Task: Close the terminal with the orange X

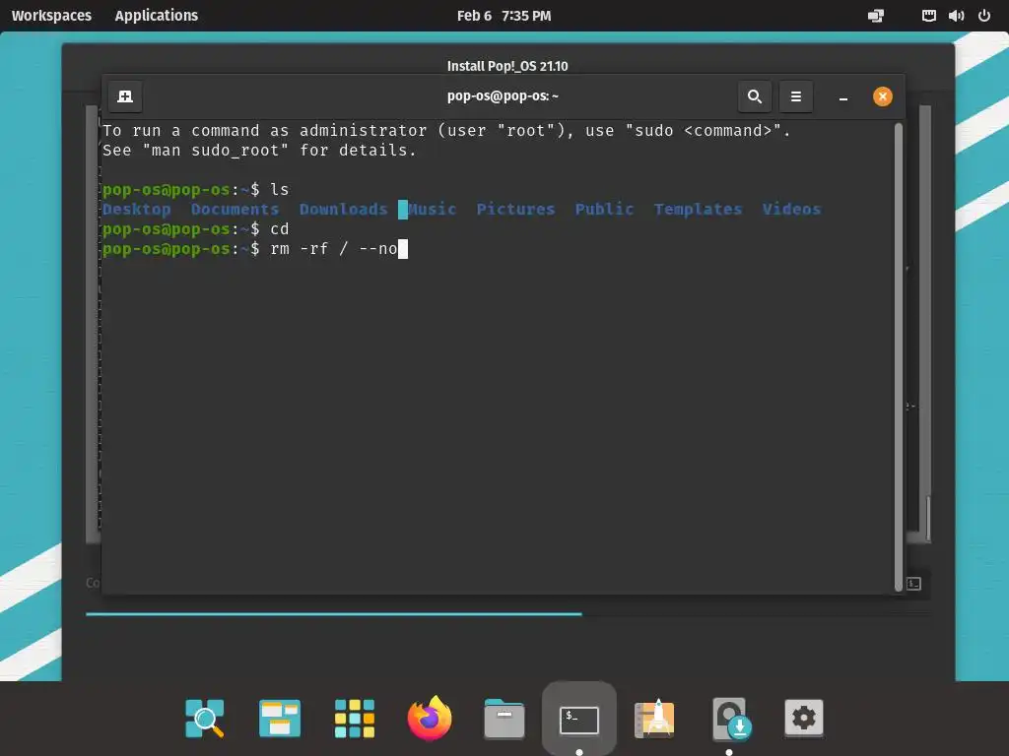Action: point(882,96)
